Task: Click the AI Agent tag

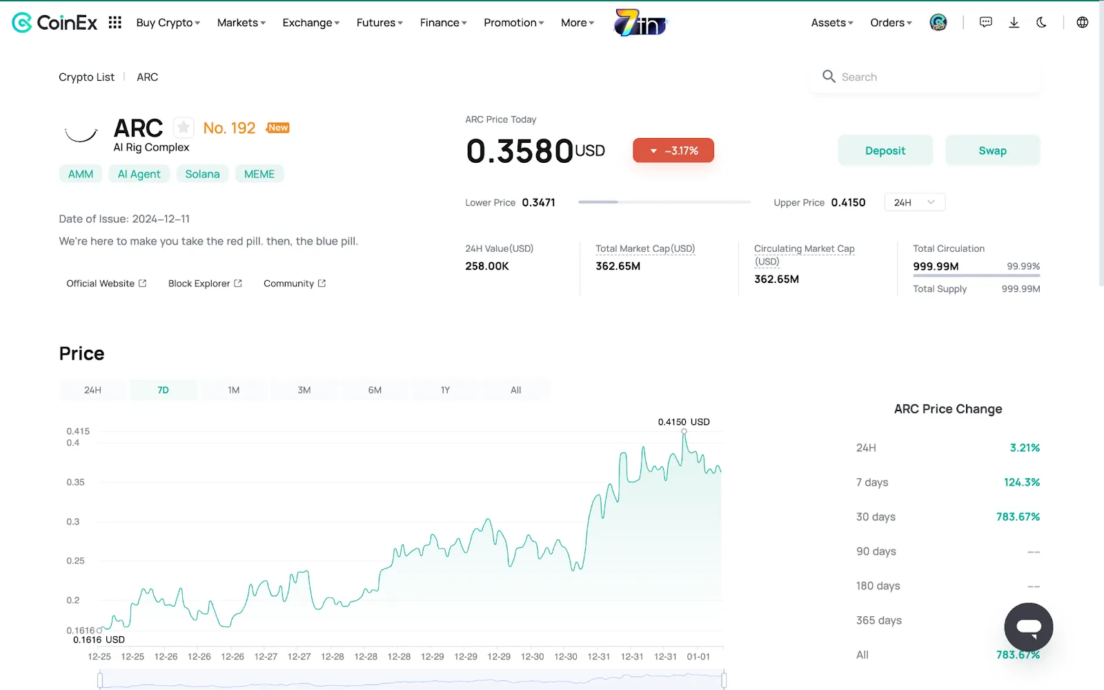Action: pos(139,174)
